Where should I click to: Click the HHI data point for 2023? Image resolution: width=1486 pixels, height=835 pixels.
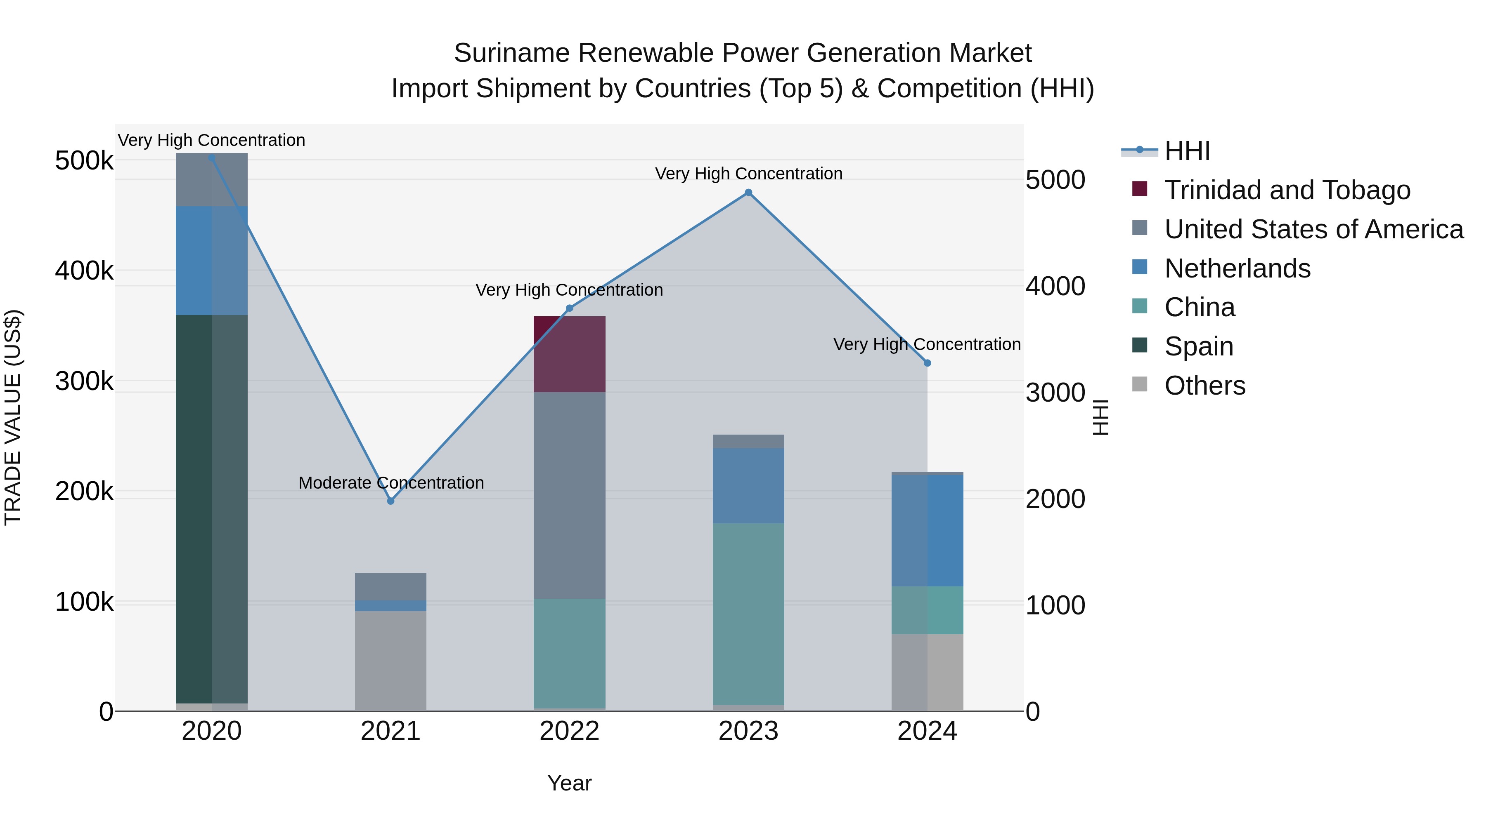[x=748, y=193]
